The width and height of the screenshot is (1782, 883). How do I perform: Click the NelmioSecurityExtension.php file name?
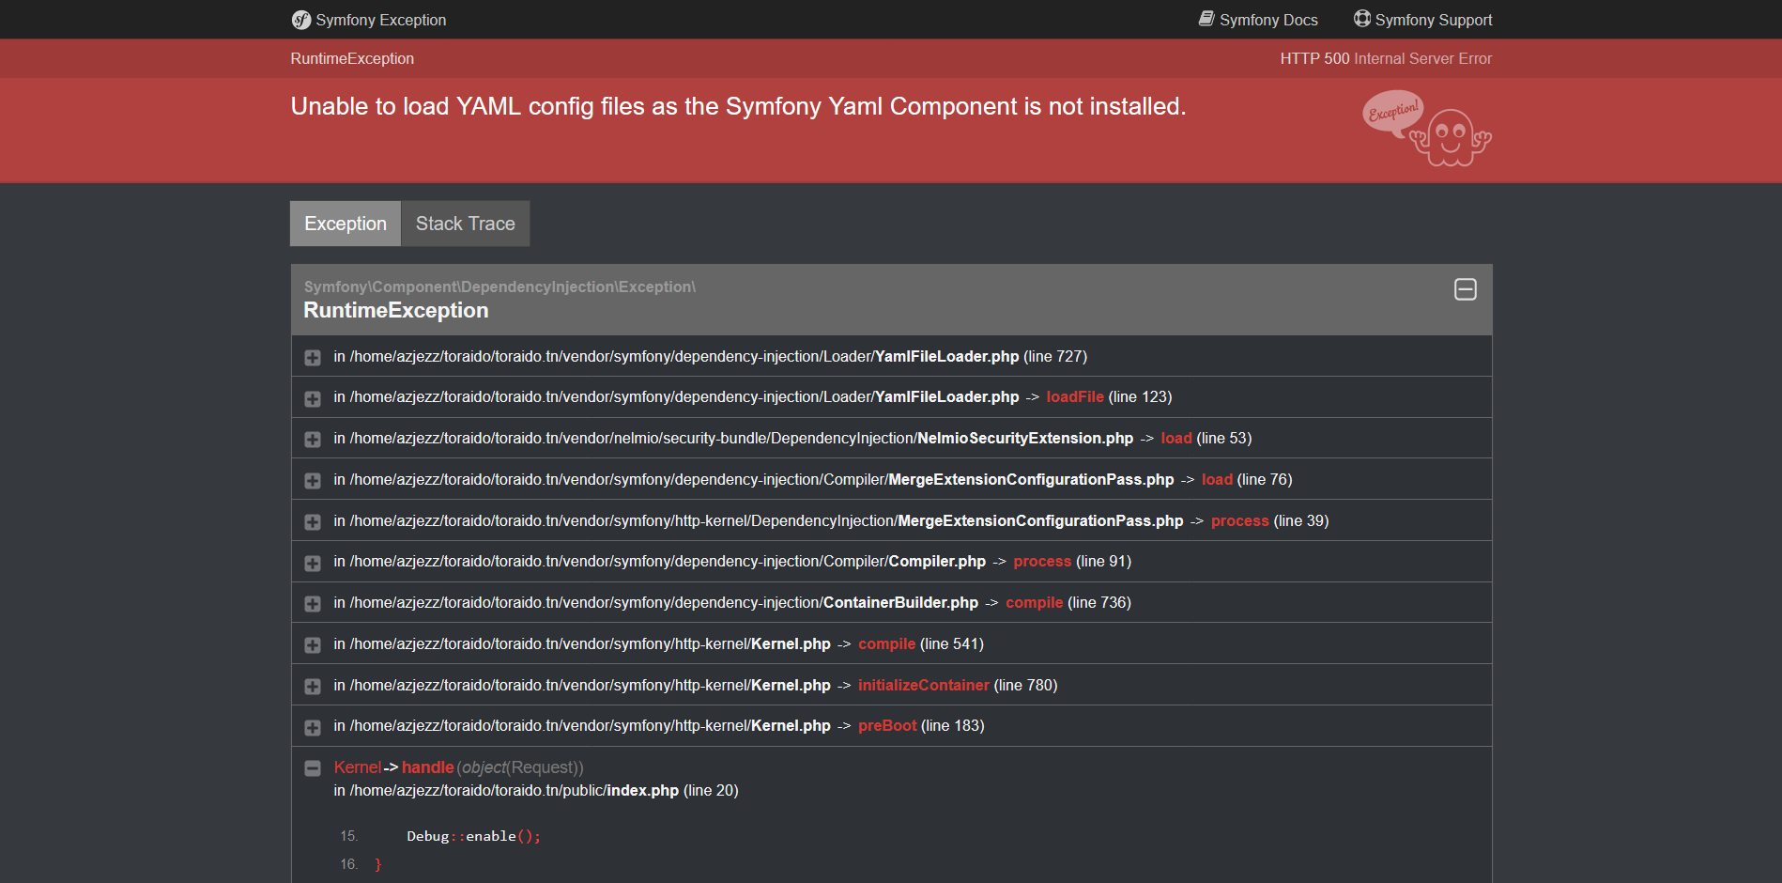pos(1025,439)
